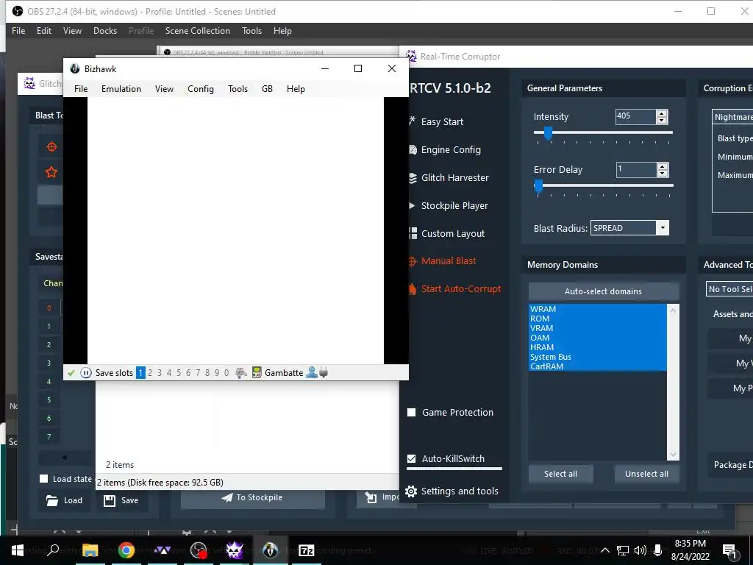
Task: Enable the Game Protection checkbox
Action: point(412,412)
